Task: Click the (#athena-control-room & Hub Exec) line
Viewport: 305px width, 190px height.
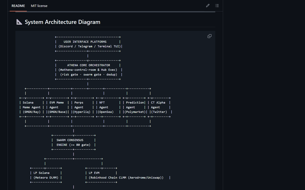Action: pos(88,70)
